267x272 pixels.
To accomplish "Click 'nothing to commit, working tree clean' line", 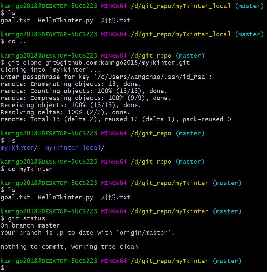I will 69,247.
